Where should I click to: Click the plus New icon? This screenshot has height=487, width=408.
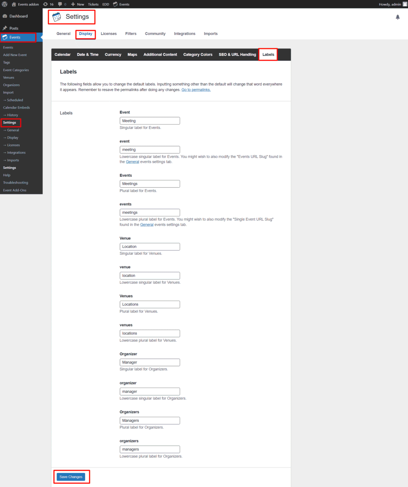click(73, 4)
